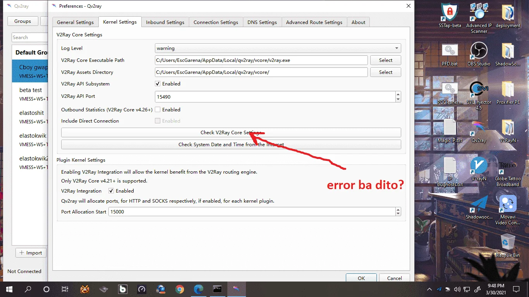Switch to the General Settings tab

(76, 22)
